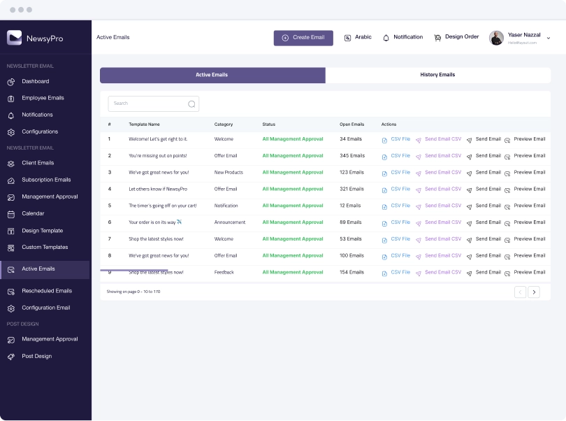Click the Notification bell in header
566x421 pixels.
coord(386,38)
